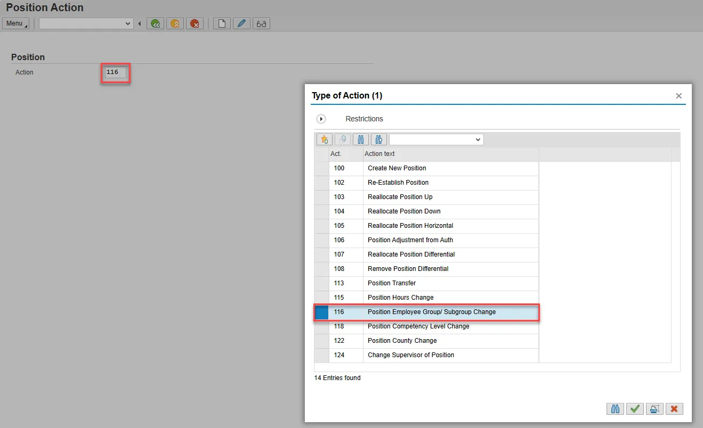The width and height of the screenshot is (703, 428).
Task: Select the Create New Position entry
Action: [397, 168]
